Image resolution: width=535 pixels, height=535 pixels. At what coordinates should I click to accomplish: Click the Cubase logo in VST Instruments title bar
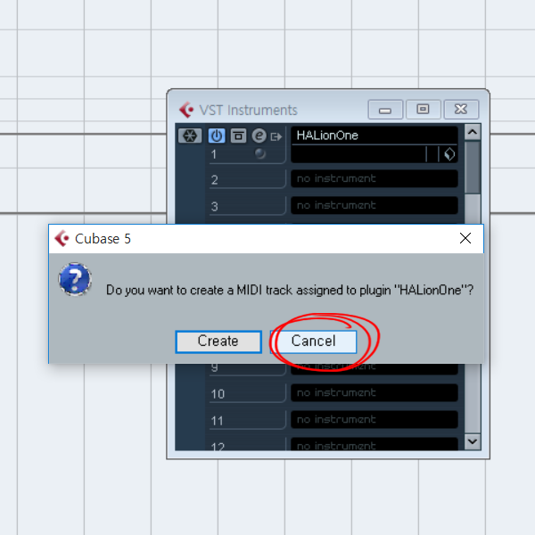[186, 110]
